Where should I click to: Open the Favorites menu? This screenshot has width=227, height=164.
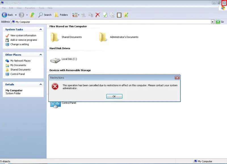click(30, 8)
